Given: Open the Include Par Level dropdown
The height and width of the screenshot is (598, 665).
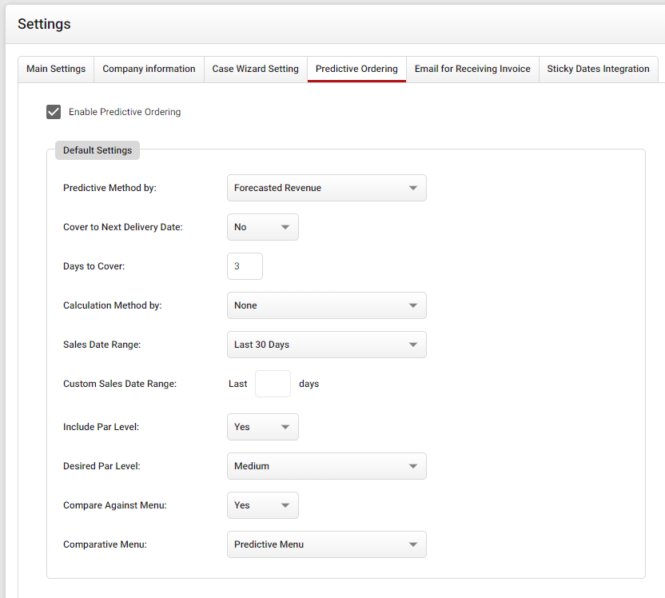Looking at the screenshot, I should click(262, 426).
